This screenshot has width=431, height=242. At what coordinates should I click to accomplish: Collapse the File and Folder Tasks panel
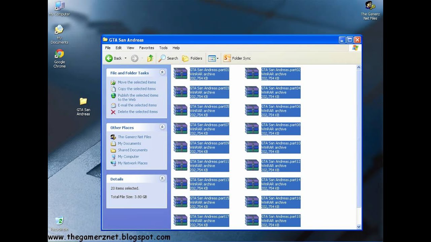pos(162,72)
